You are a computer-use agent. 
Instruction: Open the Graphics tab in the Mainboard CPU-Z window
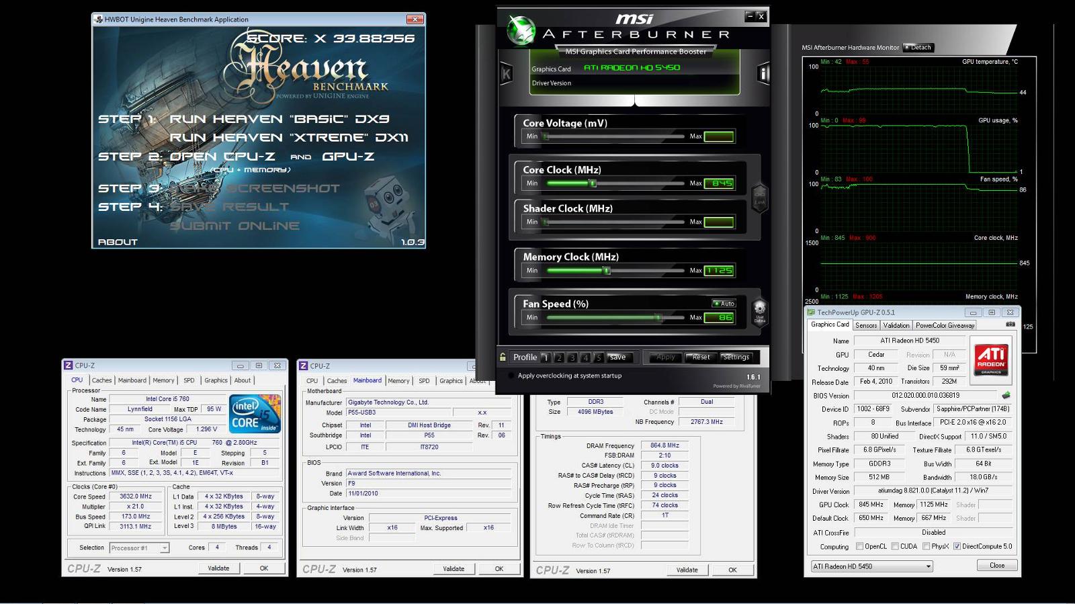(x=451, y=381)
